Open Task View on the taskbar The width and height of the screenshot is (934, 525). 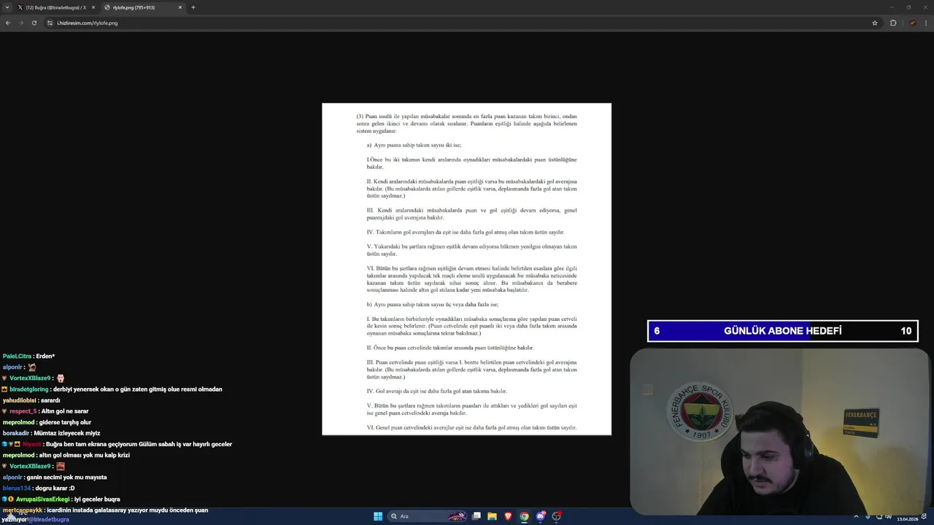pyautogui.click(x=476, y=516)
